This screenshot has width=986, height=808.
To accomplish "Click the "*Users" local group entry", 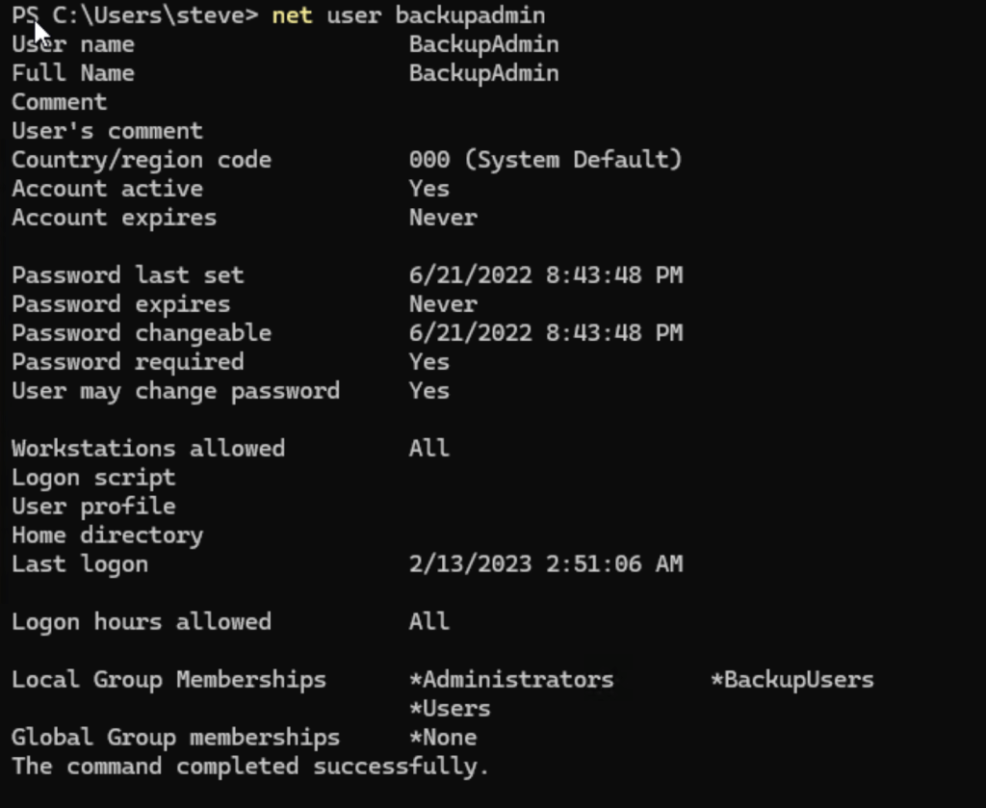I will point(450,709).
